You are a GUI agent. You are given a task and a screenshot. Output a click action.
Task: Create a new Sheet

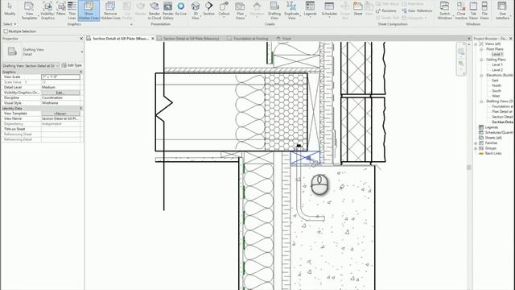(x=358, y=9)
